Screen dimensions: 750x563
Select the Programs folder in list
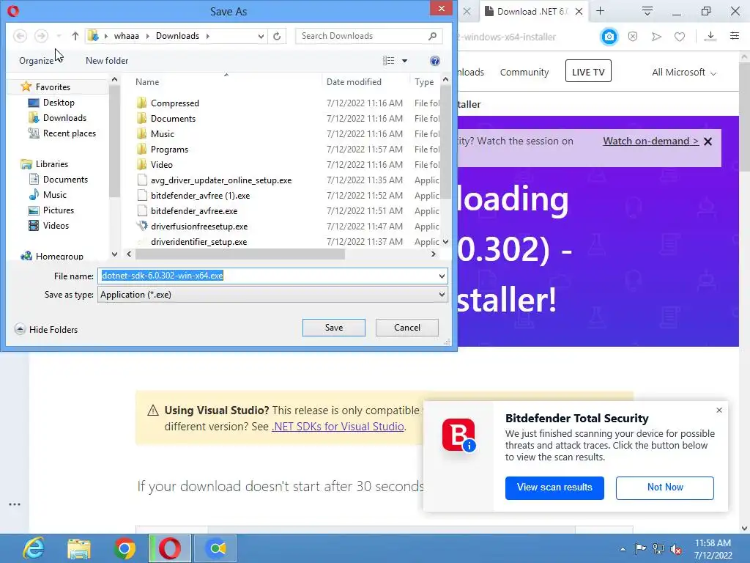(x=169, y=150)
